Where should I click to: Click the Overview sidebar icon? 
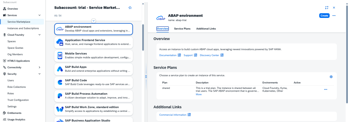point(4,9)
